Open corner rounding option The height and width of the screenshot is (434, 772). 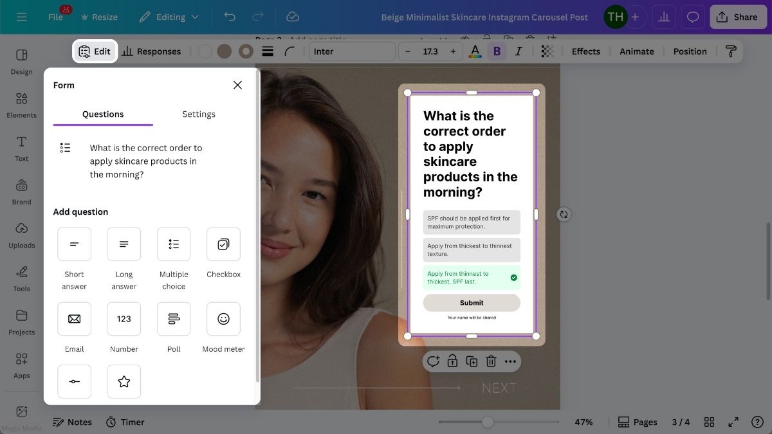click(289, 51)
